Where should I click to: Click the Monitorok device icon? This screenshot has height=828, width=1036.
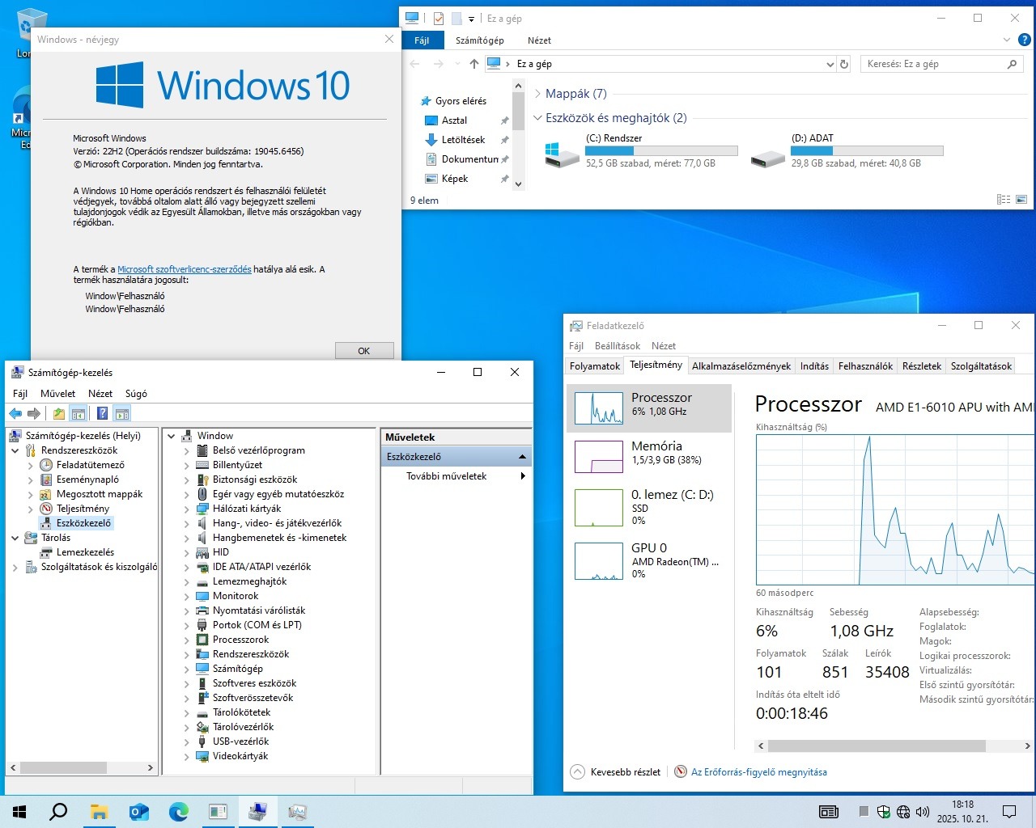pos(203,596)
